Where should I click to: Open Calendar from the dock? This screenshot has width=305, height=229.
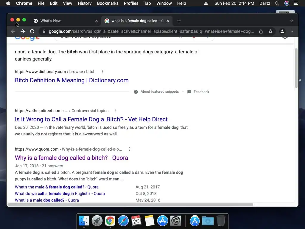pos(136,221)
